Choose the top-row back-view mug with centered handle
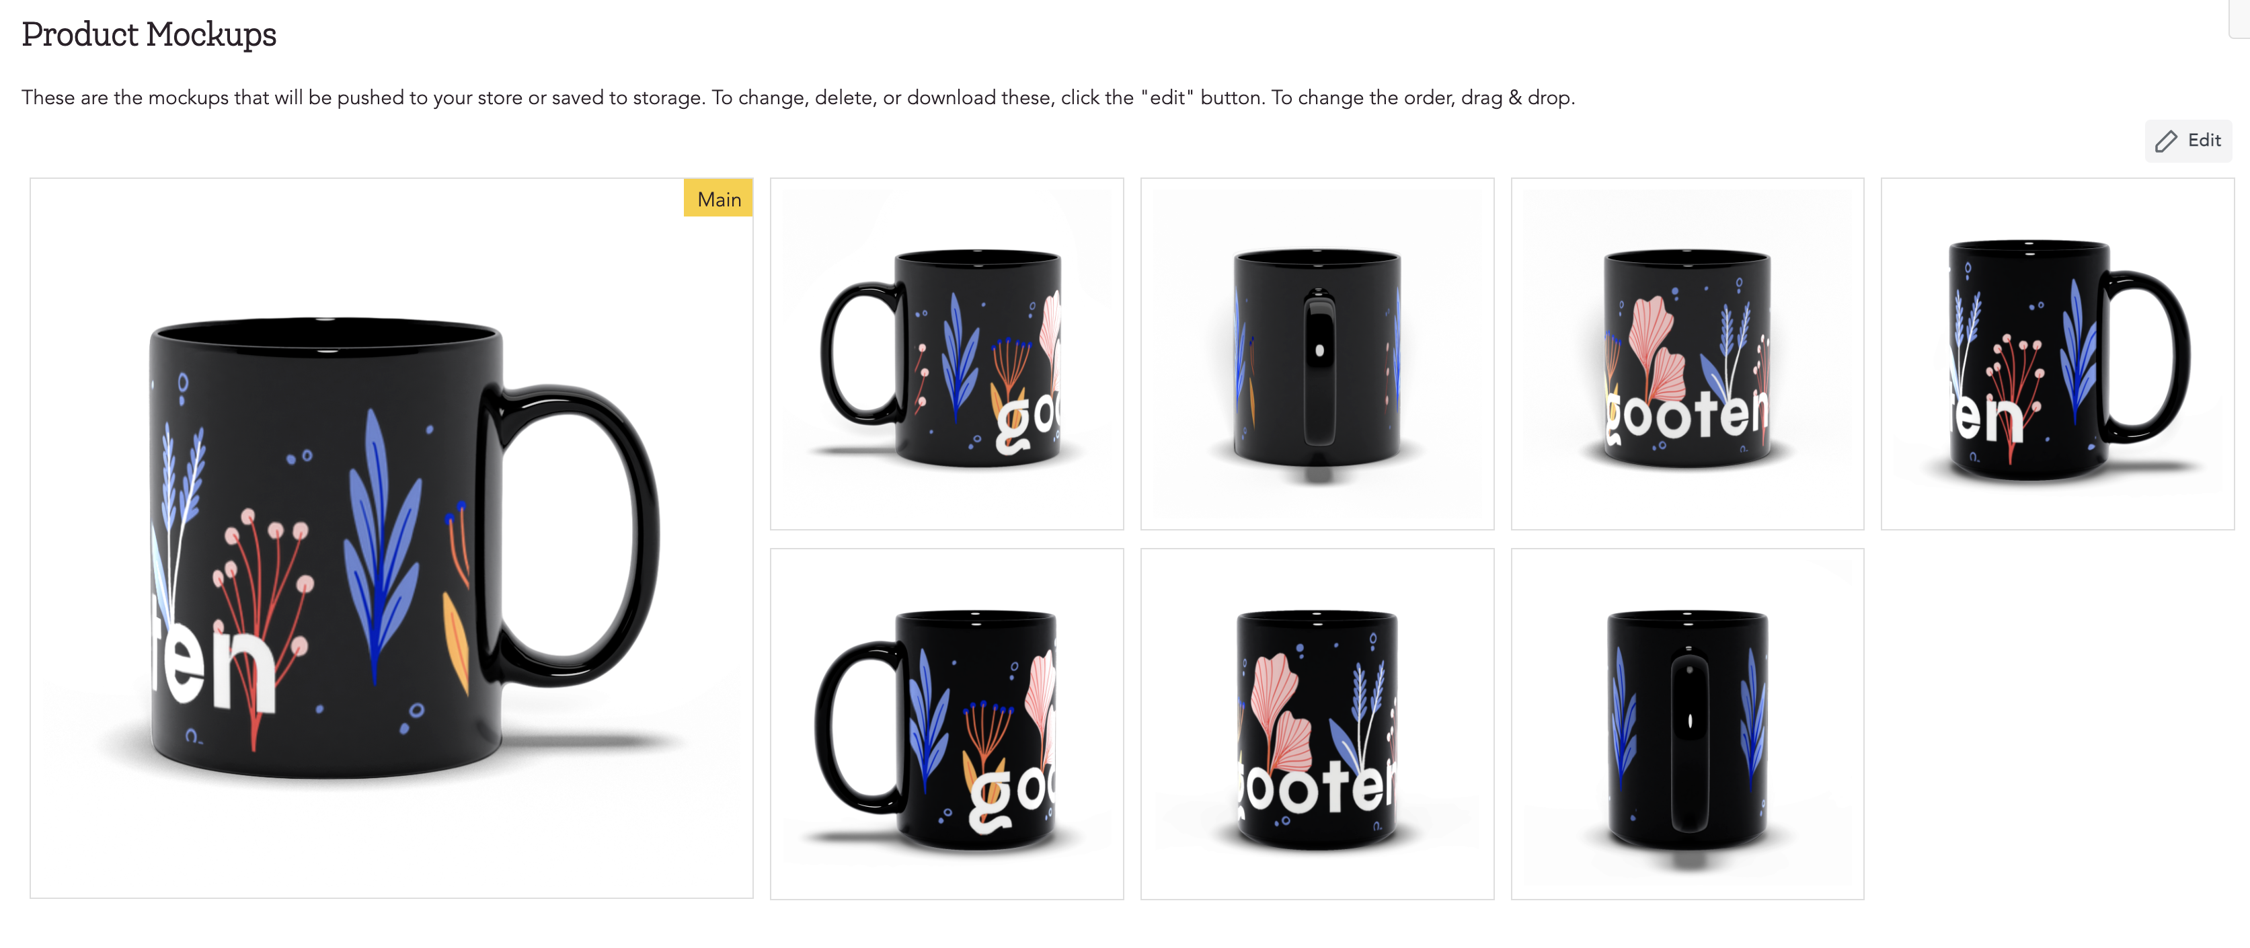 1317,354
